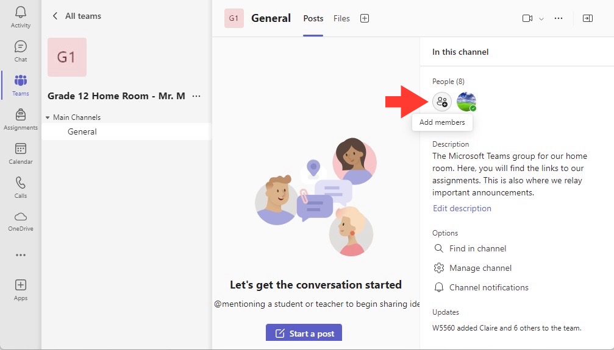Open the Calls phone icon

[x=20, y=183]
